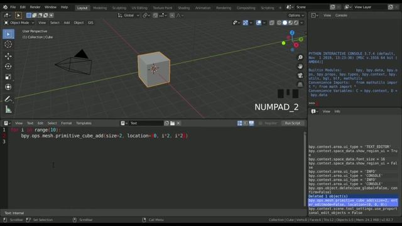The width and height of the screenshot is (402, 226).
Task: Select the Select Box tool
Action: click(x=8, y=34)
